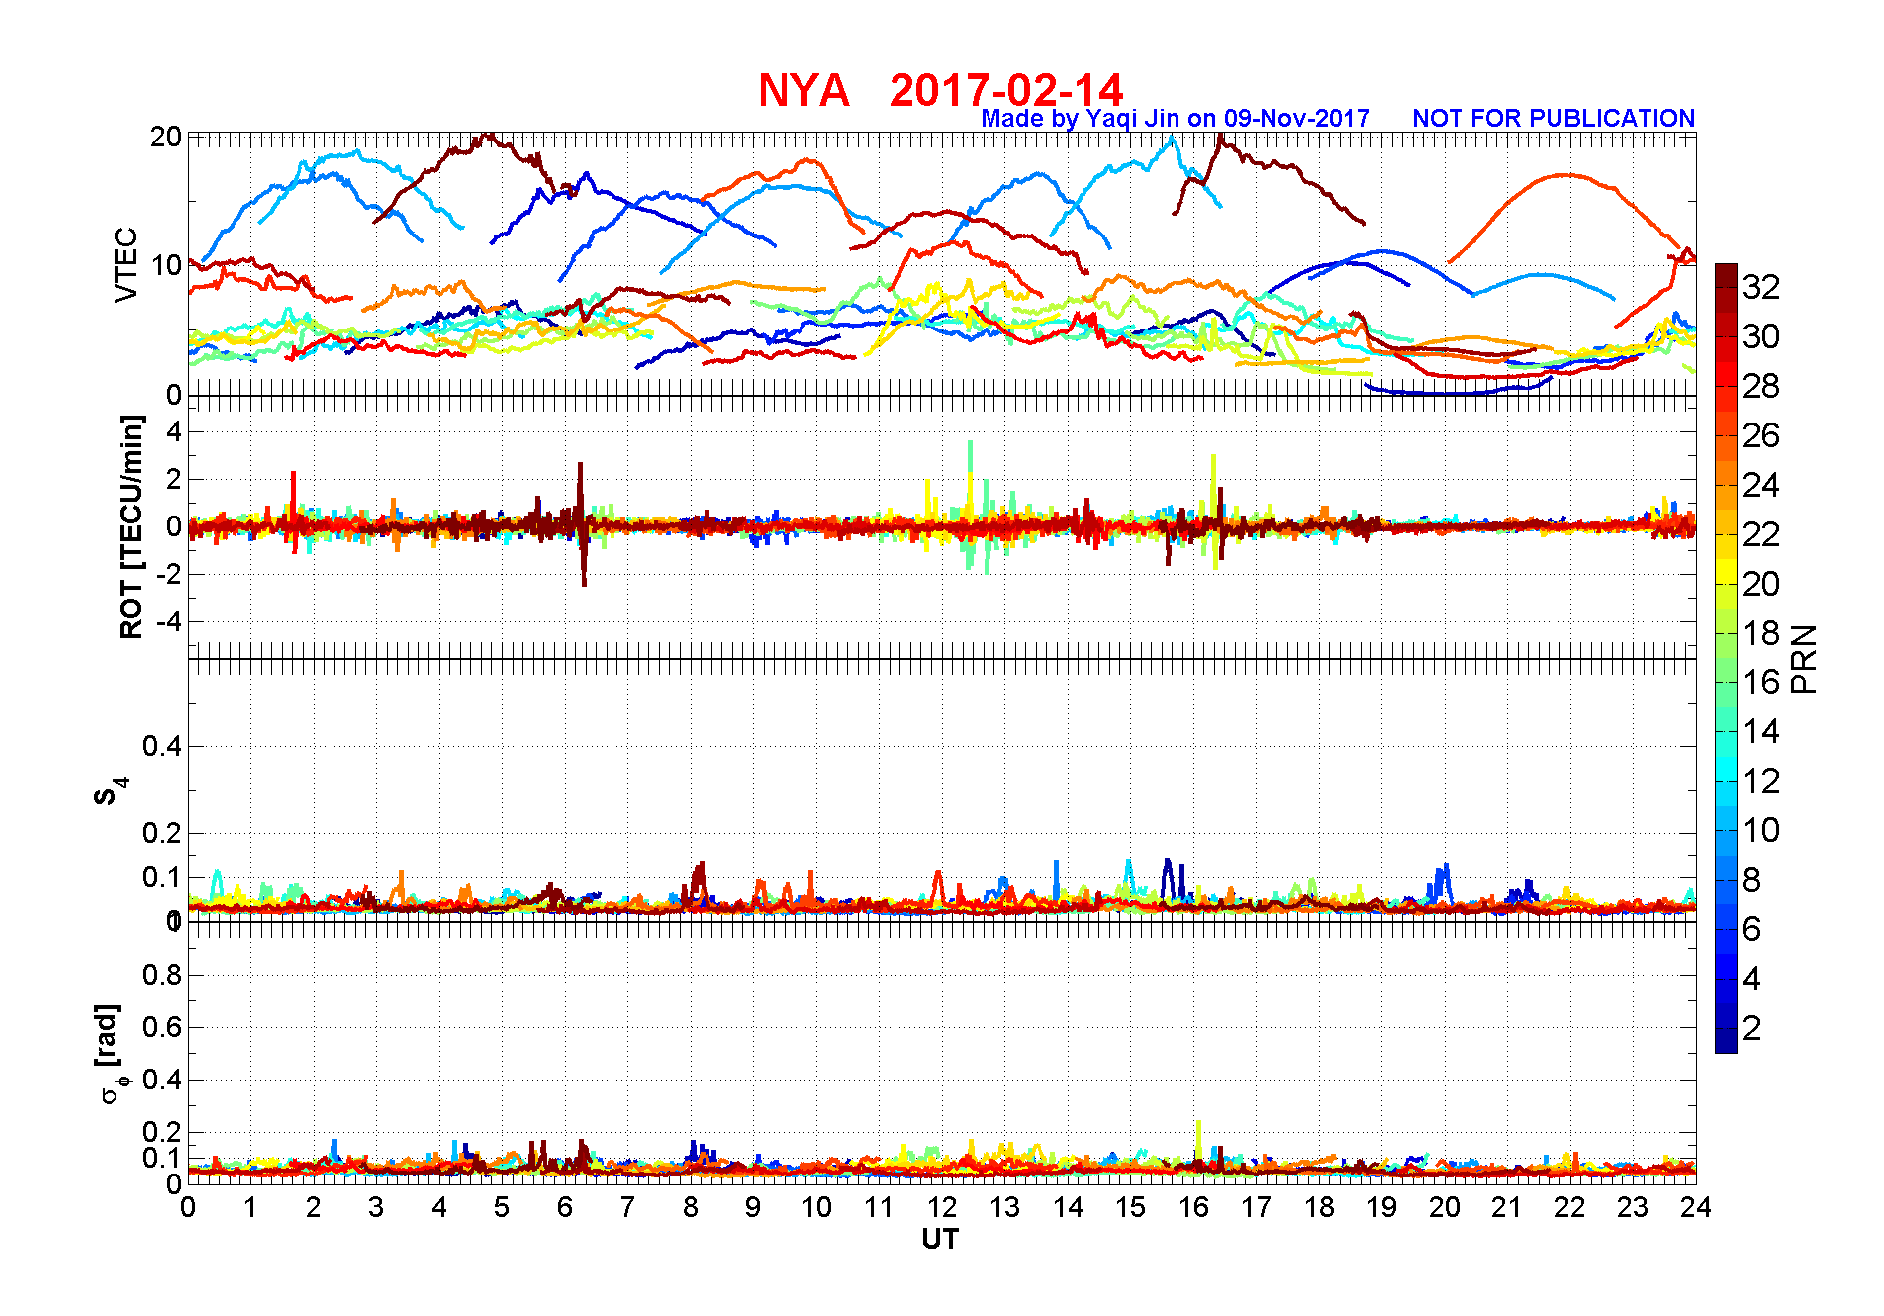
Task: Click the S4 axis label
Action: point(109,791)
